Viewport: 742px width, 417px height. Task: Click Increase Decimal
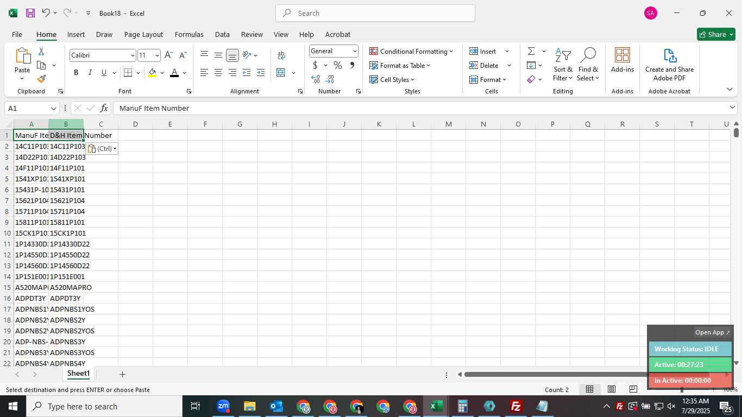click(x=316, y=79)
